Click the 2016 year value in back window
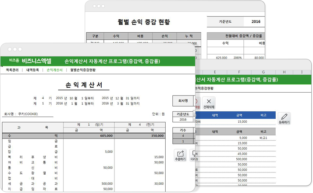Screen dimensions: 313x193 (x=256, y=21)
